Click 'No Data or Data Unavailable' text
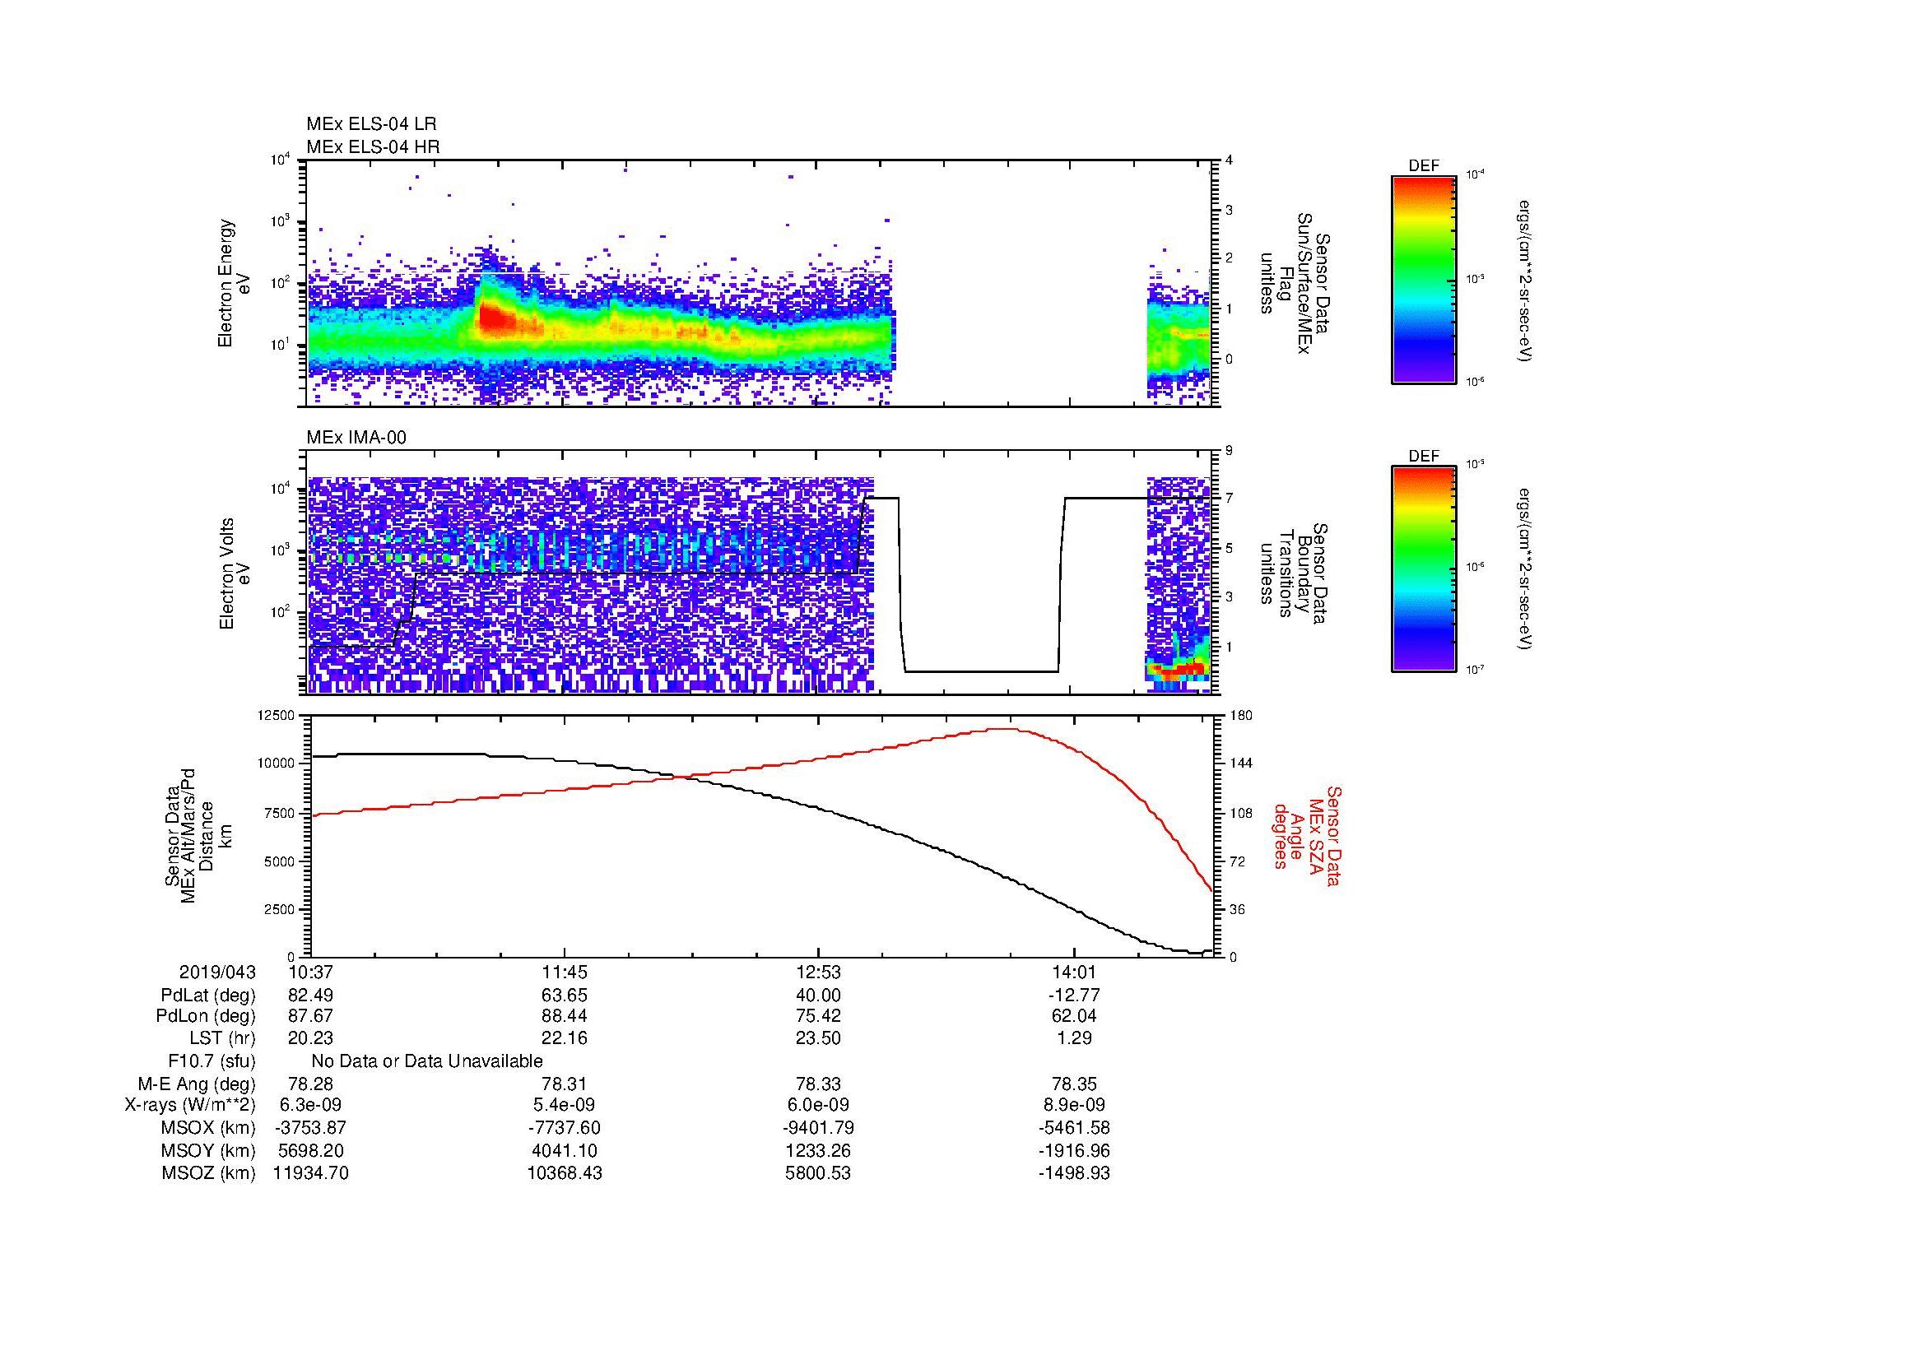 click(x=427, y=1061)
